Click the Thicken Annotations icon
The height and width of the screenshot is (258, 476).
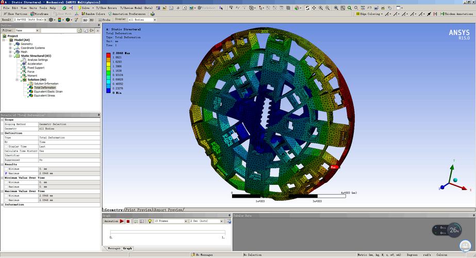[x=442, y=14]
